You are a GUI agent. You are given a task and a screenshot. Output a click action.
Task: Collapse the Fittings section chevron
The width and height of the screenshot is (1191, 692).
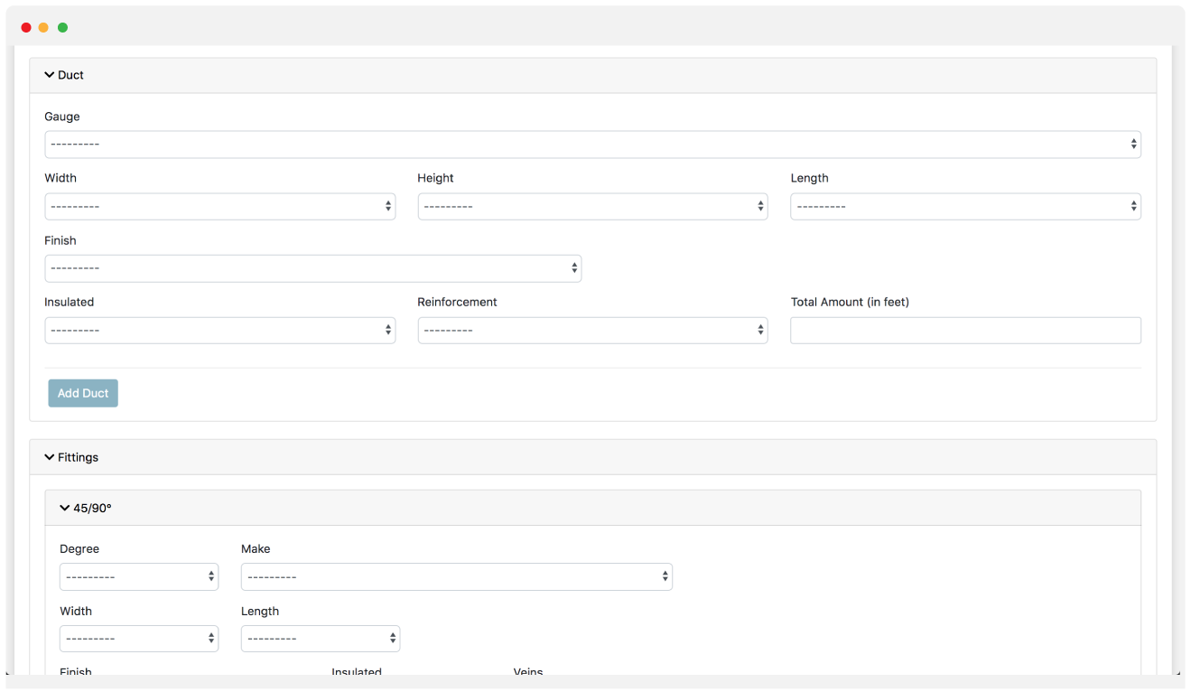point(50,457)
